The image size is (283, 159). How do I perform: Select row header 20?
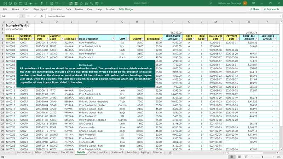point(2,98)
